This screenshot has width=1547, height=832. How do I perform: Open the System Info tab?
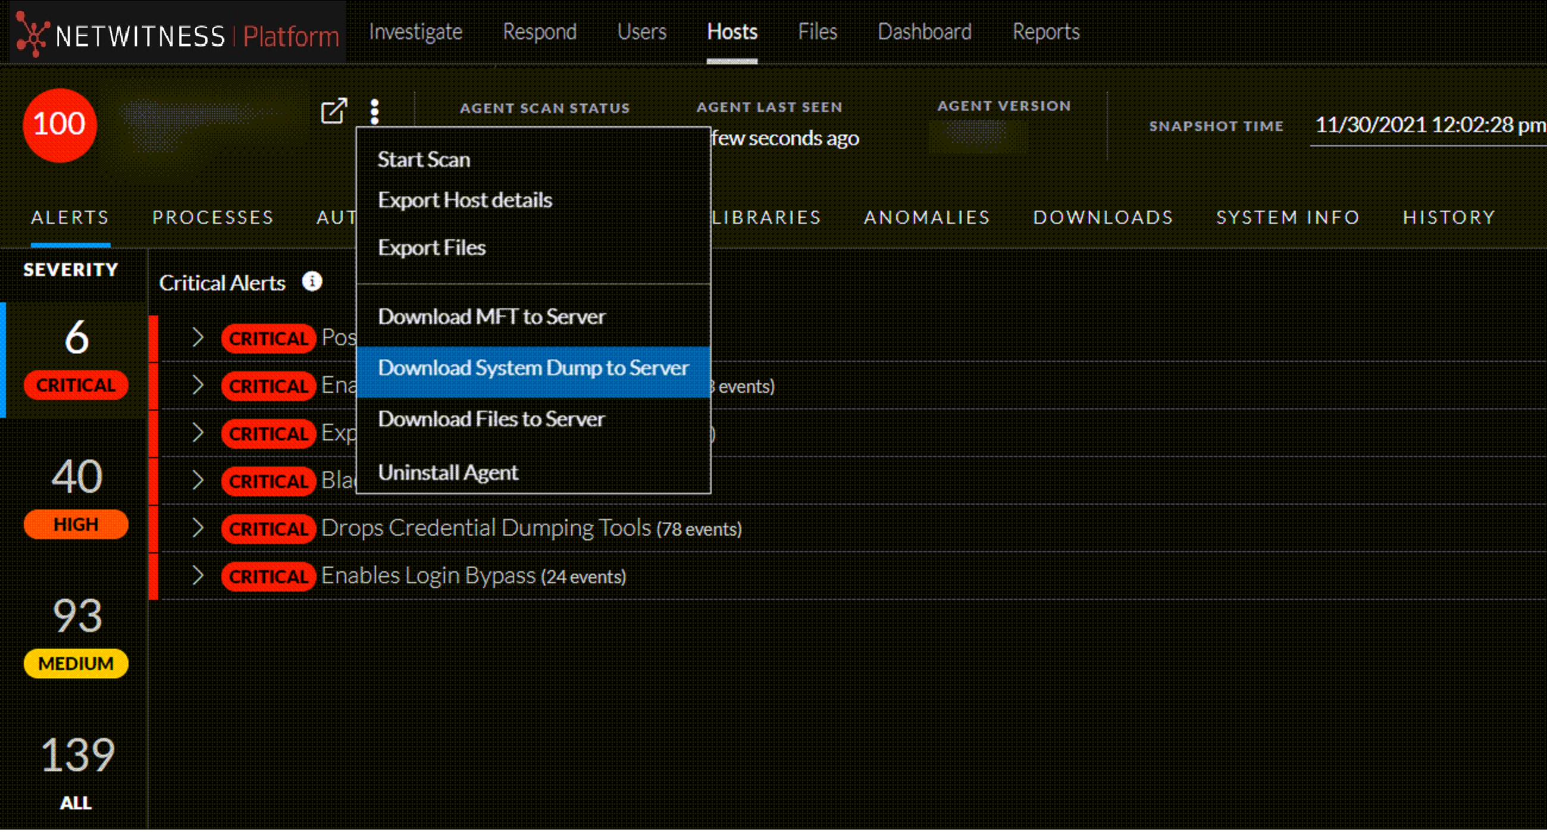pyautogui.click(x=1288, y=217)
